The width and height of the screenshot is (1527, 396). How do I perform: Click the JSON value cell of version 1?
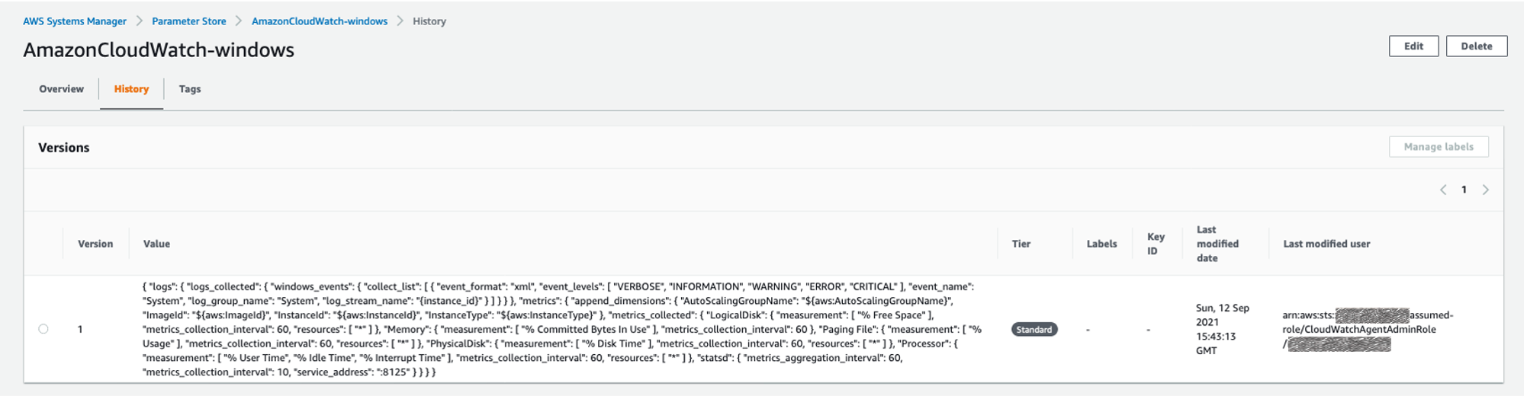(562, 329)
